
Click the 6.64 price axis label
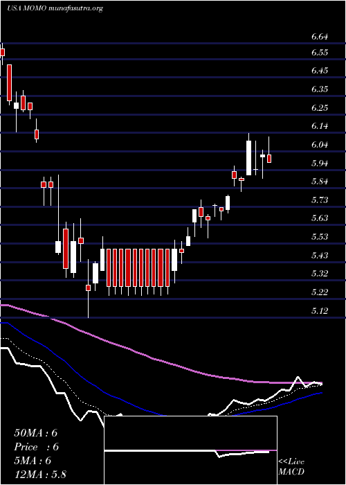(320, 37)
